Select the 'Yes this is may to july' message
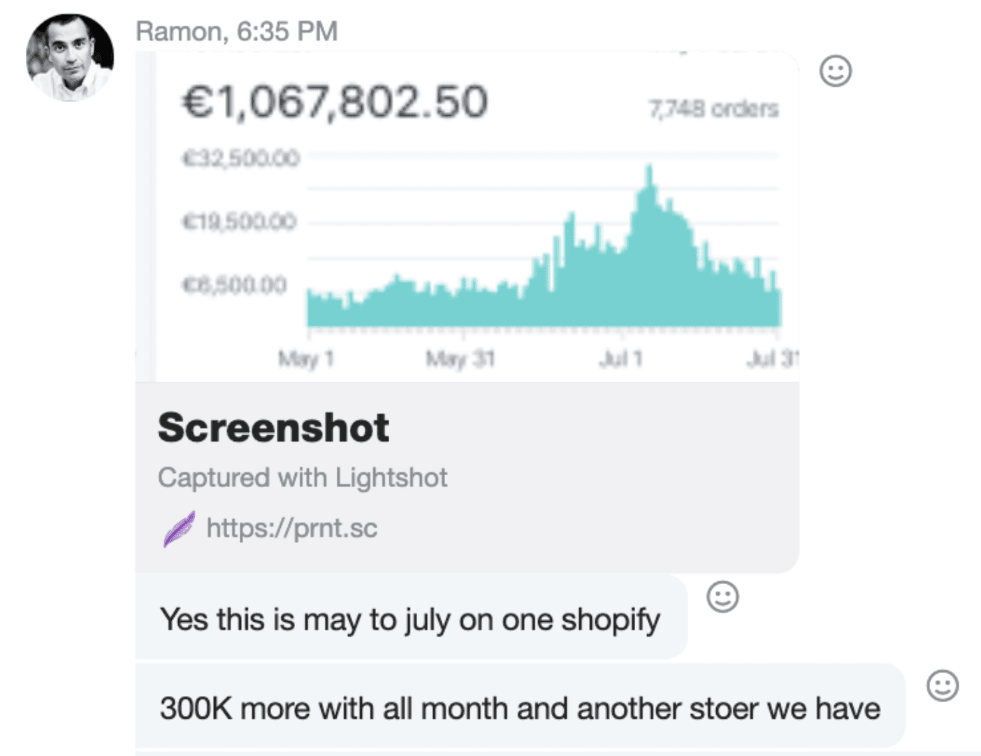 point(410,620)
